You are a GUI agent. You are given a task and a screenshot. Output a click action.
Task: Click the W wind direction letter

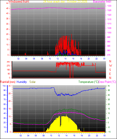pyautogui.click(x=110, y=66)
